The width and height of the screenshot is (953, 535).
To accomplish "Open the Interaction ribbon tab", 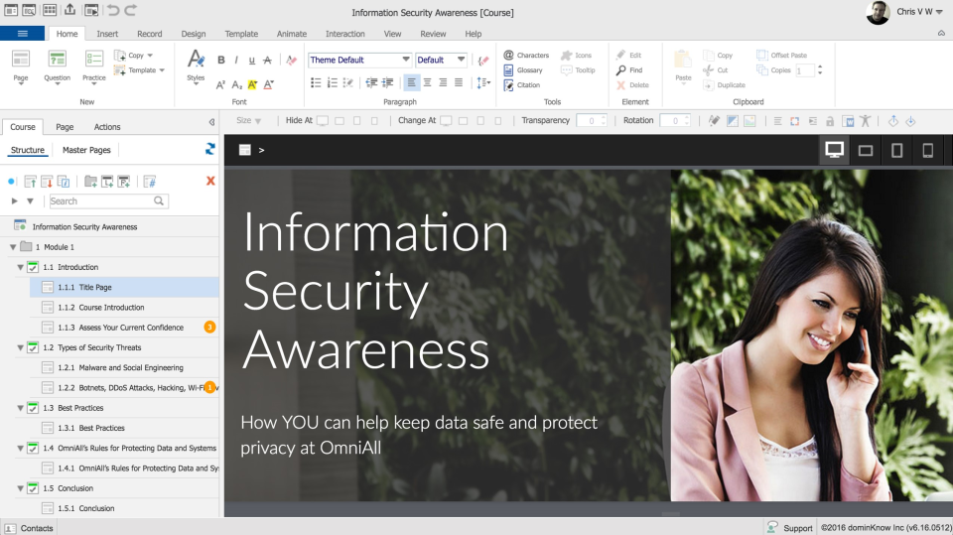I will pos(344,34).
